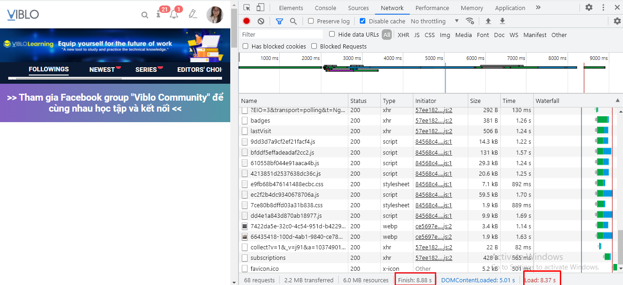Filter requests by Other
This screenshot has width=623, height=285.
click(x=559, y=35)
